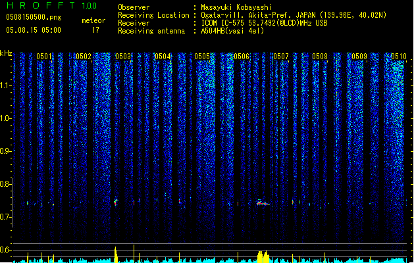Screen dimensions: 414x263
Task: Click the 0509 time marker
Action: (x=359, y=57)
